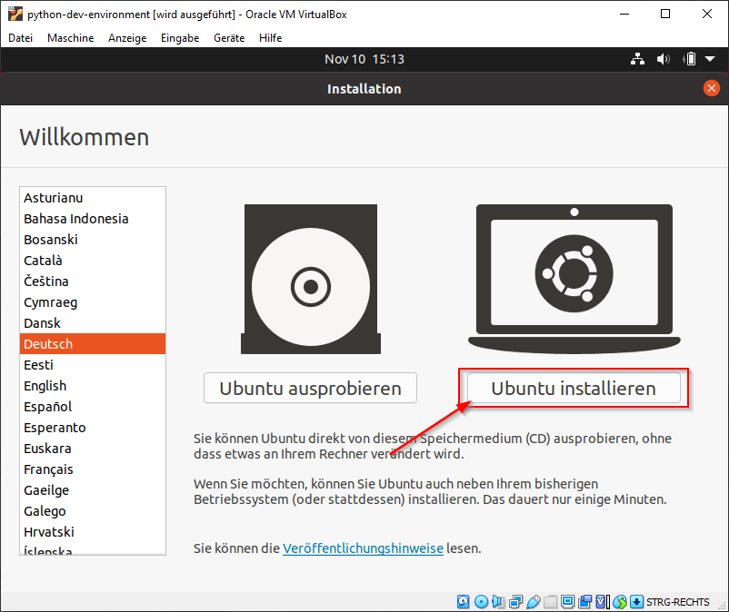Select English in the language list
The image size is (729, 612).
point(45,385)
